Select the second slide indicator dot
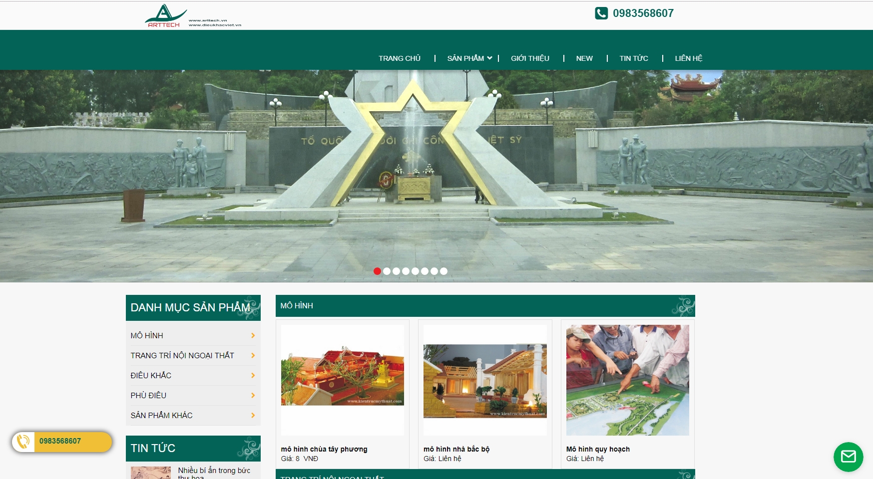The image size is (873, 479). [x=387, y=271]
